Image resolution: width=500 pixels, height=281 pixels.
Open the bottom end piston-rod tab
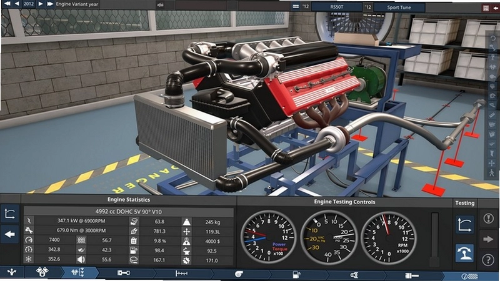tap(124, 273)
